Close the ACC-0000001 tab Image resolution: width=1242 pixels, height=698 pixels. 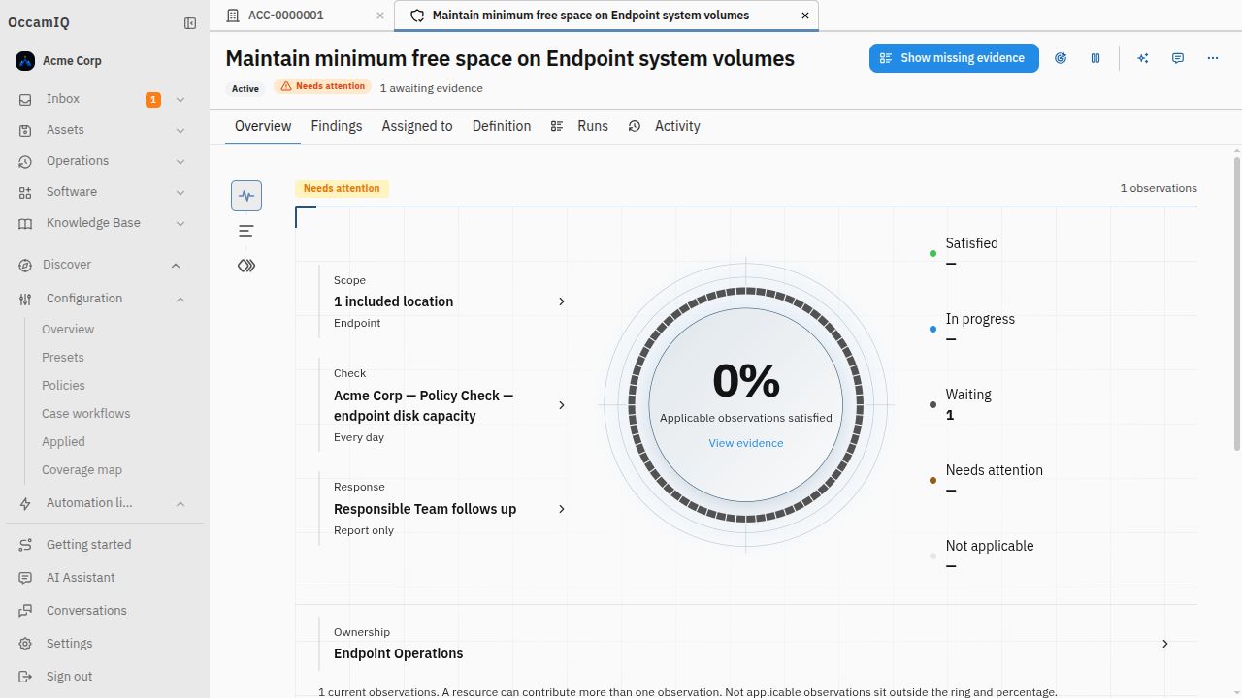380,16
